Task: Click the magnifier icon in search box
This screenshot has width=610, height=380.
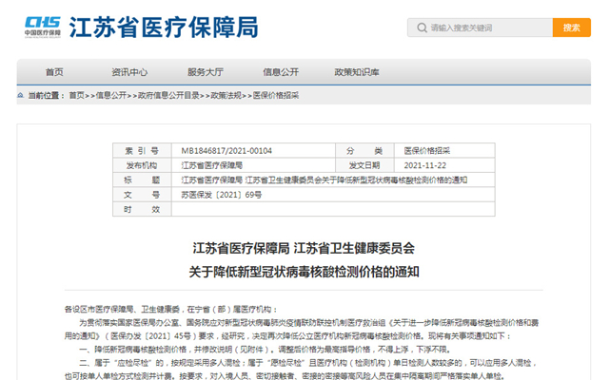Action: click(420, 28)
